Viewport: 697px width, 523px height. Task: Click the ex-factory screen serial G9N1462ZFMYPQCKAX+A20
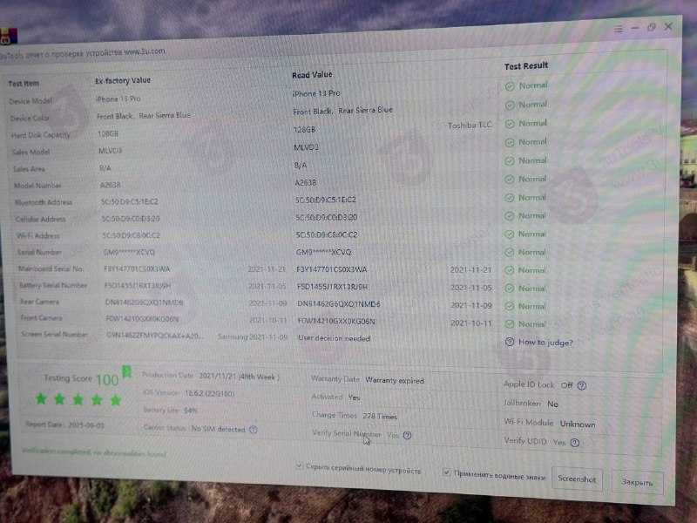click(x=155, y=336)
